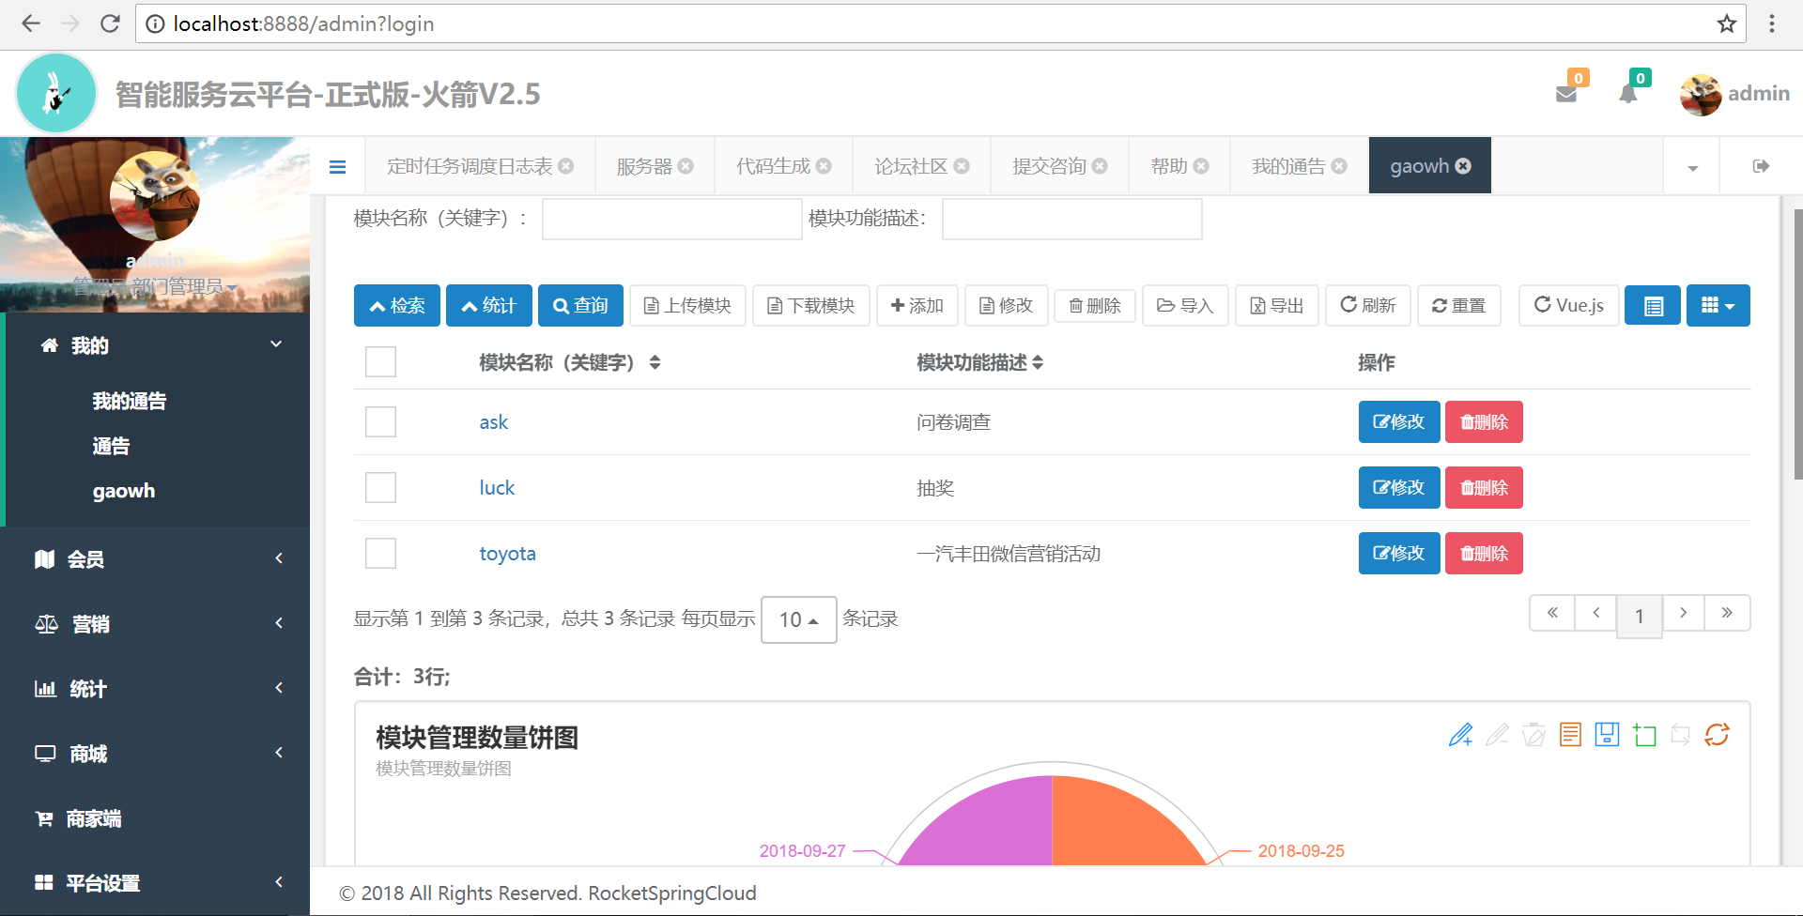Click the chart orange restore refresh icon
The width and height of the screenshot is (1803, 916).
pyautogui.click(x=1717, y=735)
